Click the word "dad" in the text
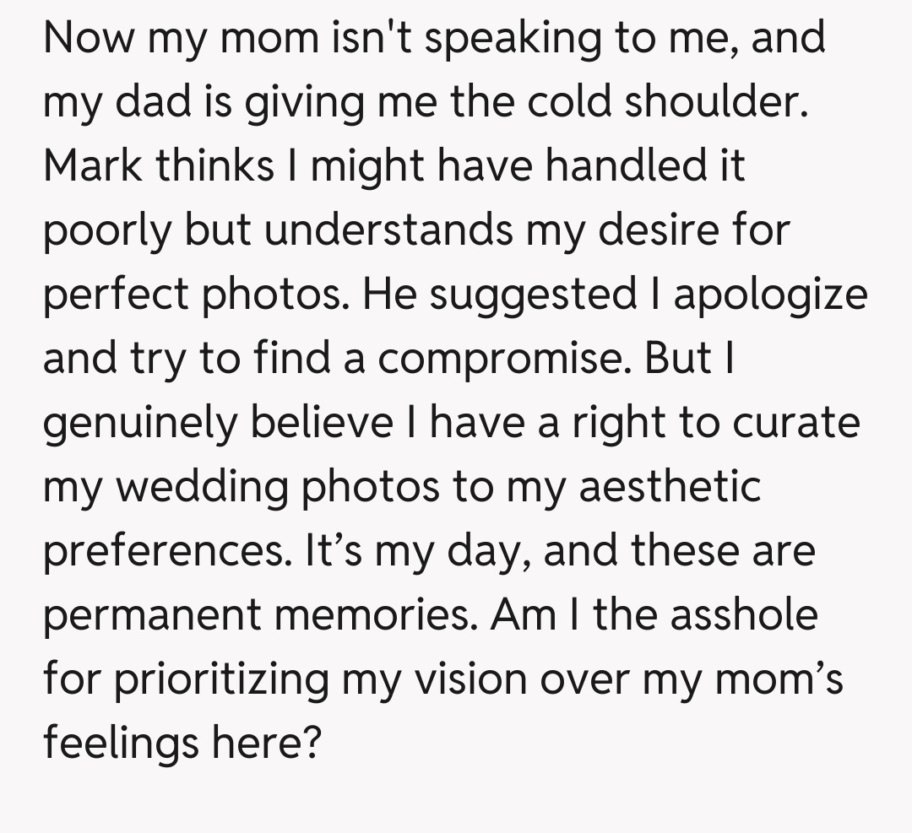This screenshot has height=833, width=912. [149, 102]
